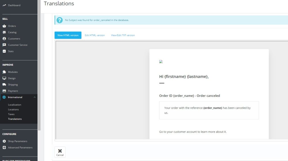
Task: Open the Orders menu
Action: click(12, 26)
